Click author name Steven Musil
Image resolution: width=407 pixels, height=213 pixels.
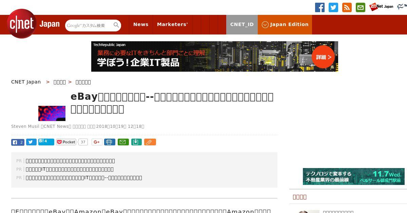point(25,126)
